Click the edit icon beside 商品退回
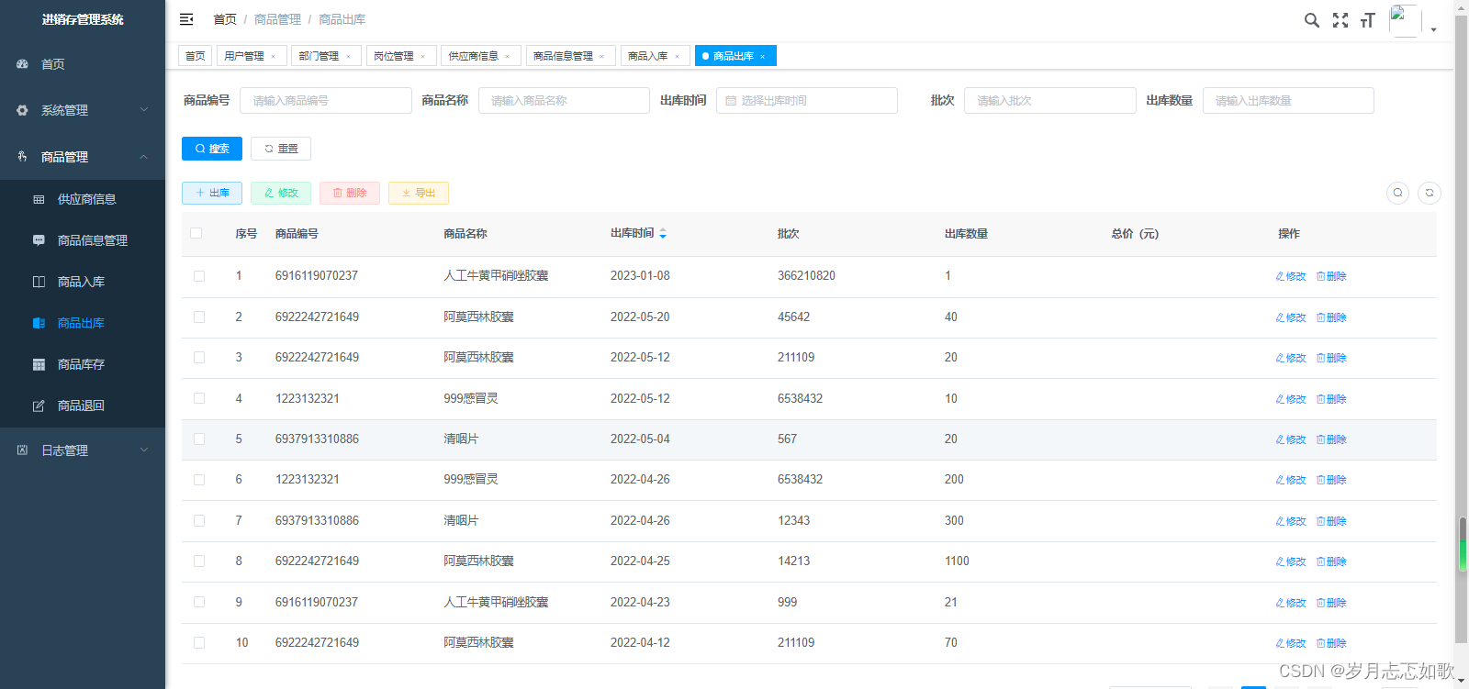 39,406
